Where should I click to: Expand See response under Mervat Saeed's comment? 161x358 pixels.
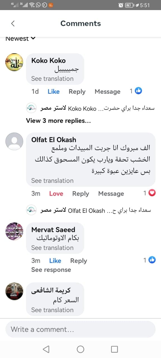(x=51, y=270)
